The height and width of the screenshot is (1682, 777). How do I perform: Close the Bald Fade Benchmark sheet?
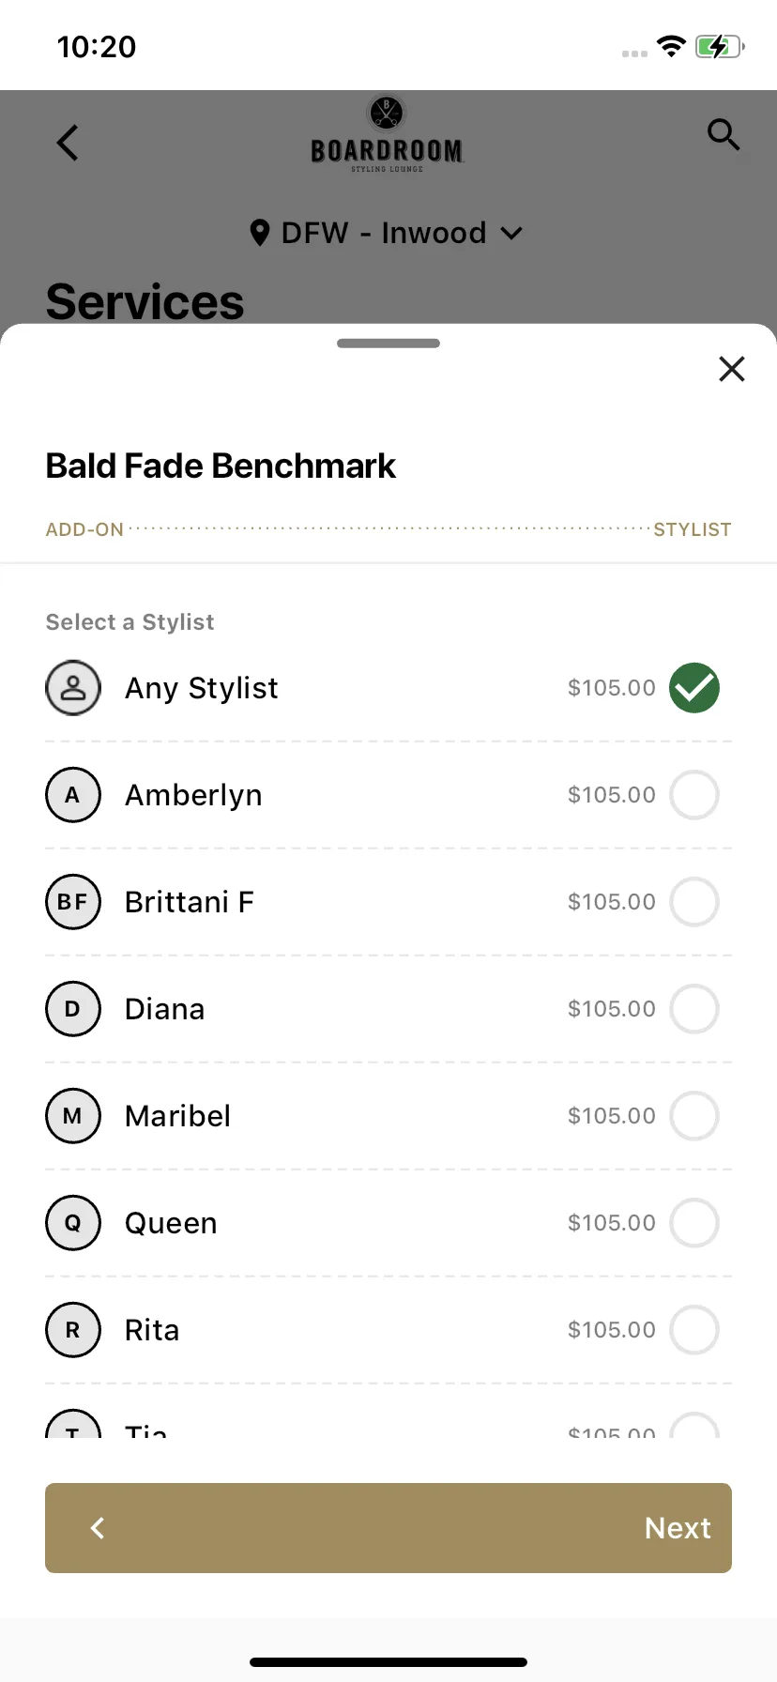pos(732,369)
